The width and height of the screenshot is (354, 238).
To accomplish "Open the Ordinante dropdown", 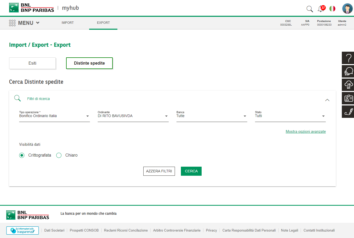I will 133,116.
